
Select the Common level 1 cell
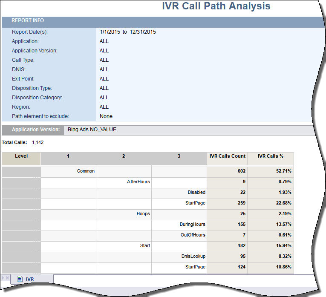(86, 171)
